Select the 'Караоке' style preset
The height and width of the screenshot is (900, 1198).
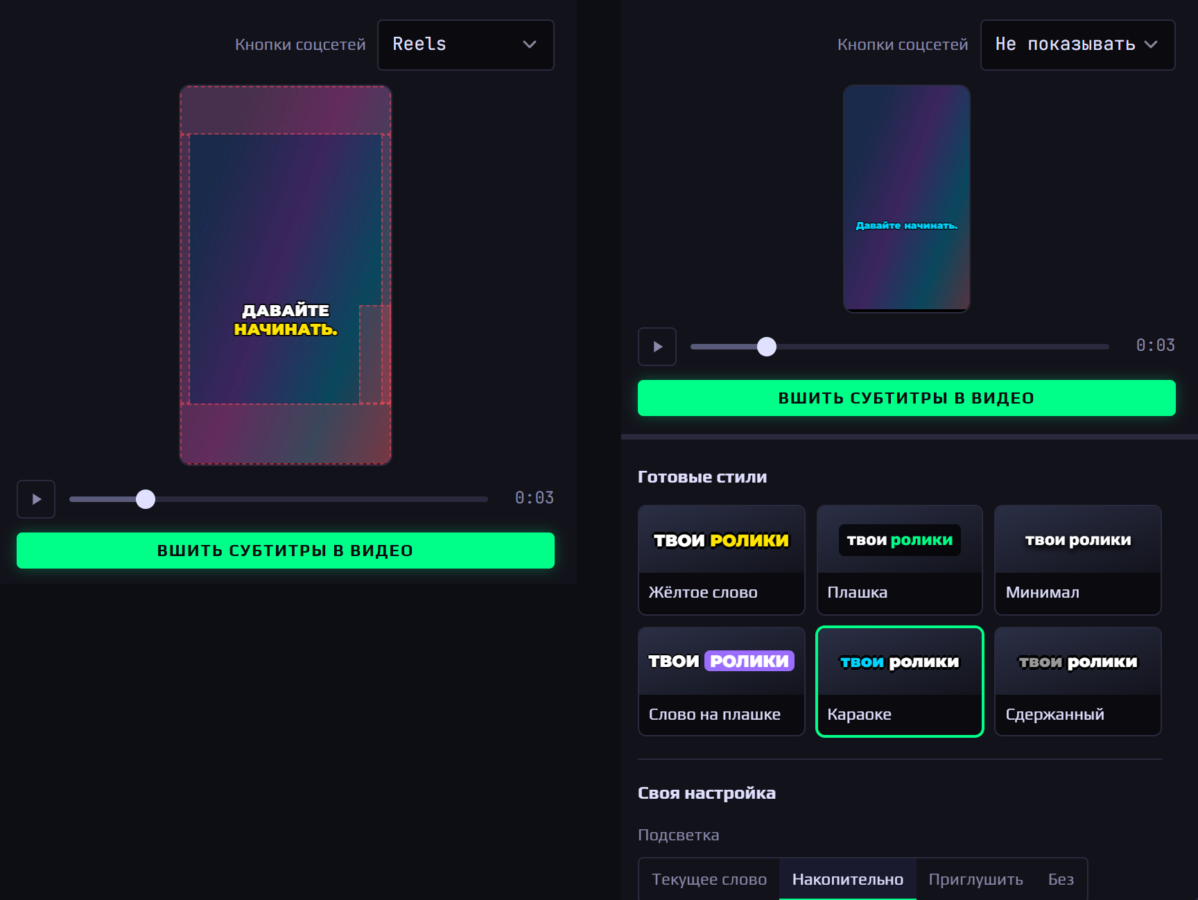900,682
